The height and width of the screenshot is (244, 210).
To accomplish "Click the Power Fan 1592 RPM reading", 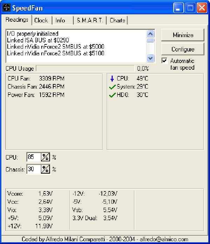I will (x=36, y=95).
